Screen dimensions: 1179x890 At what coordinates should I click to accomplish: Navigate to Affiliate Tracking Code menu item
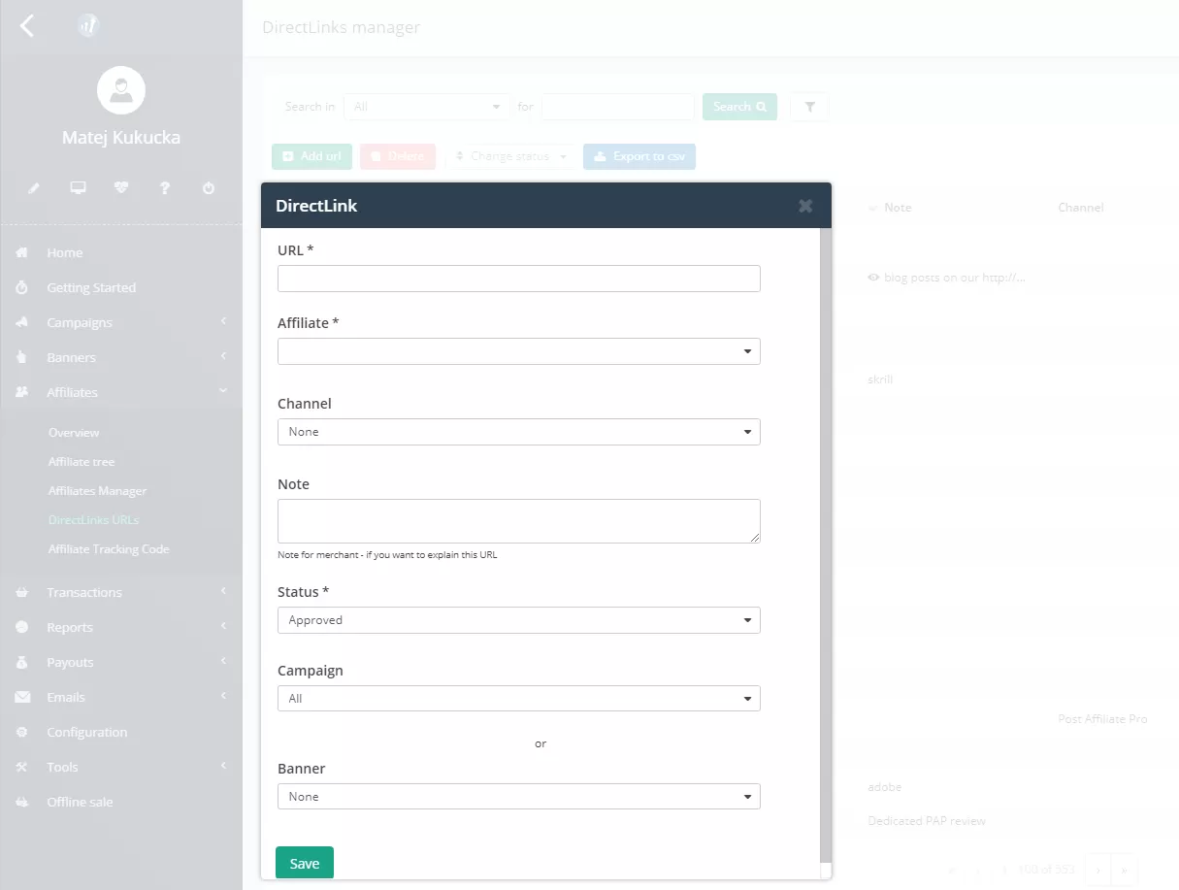109,548
